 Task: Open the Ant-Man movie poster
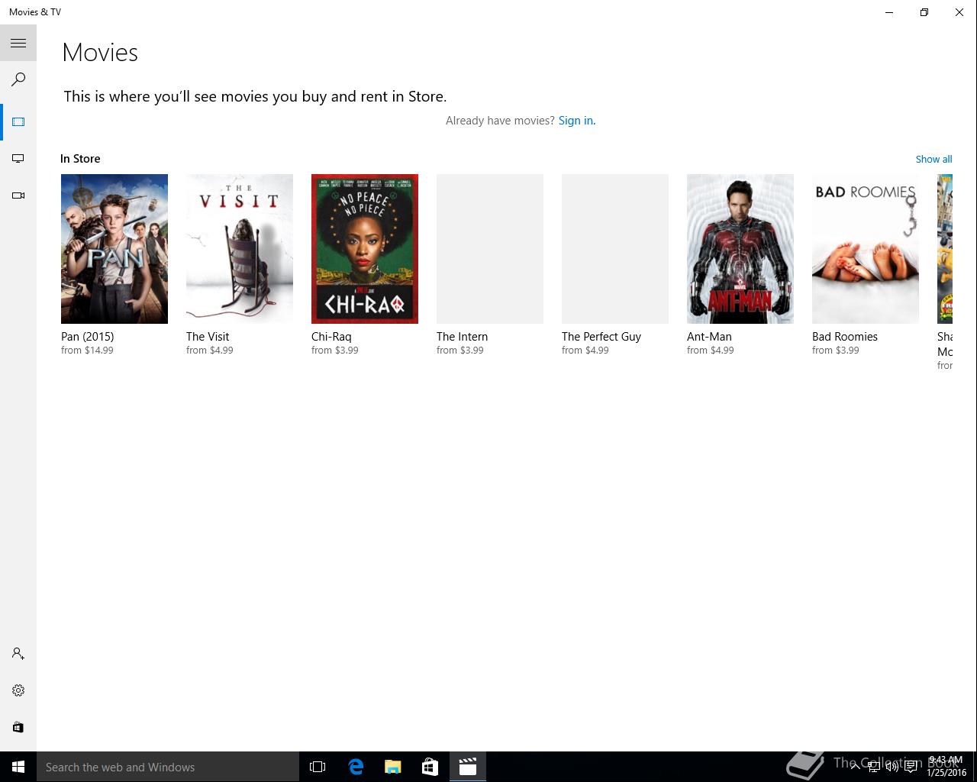click(x=740, y=249)
